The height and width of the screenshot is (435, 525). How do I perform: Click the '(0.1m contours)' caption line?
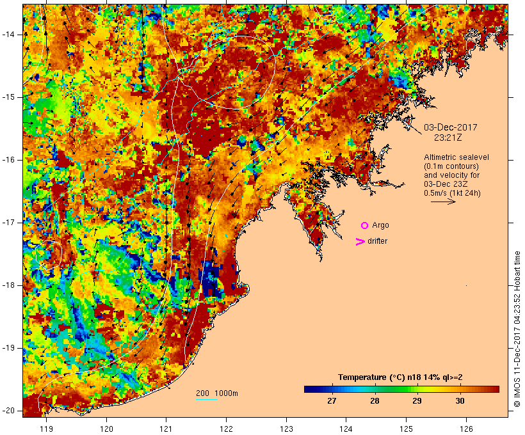(x=451, y=166)
